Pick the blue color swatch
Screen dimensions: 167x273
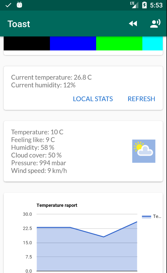73,44
